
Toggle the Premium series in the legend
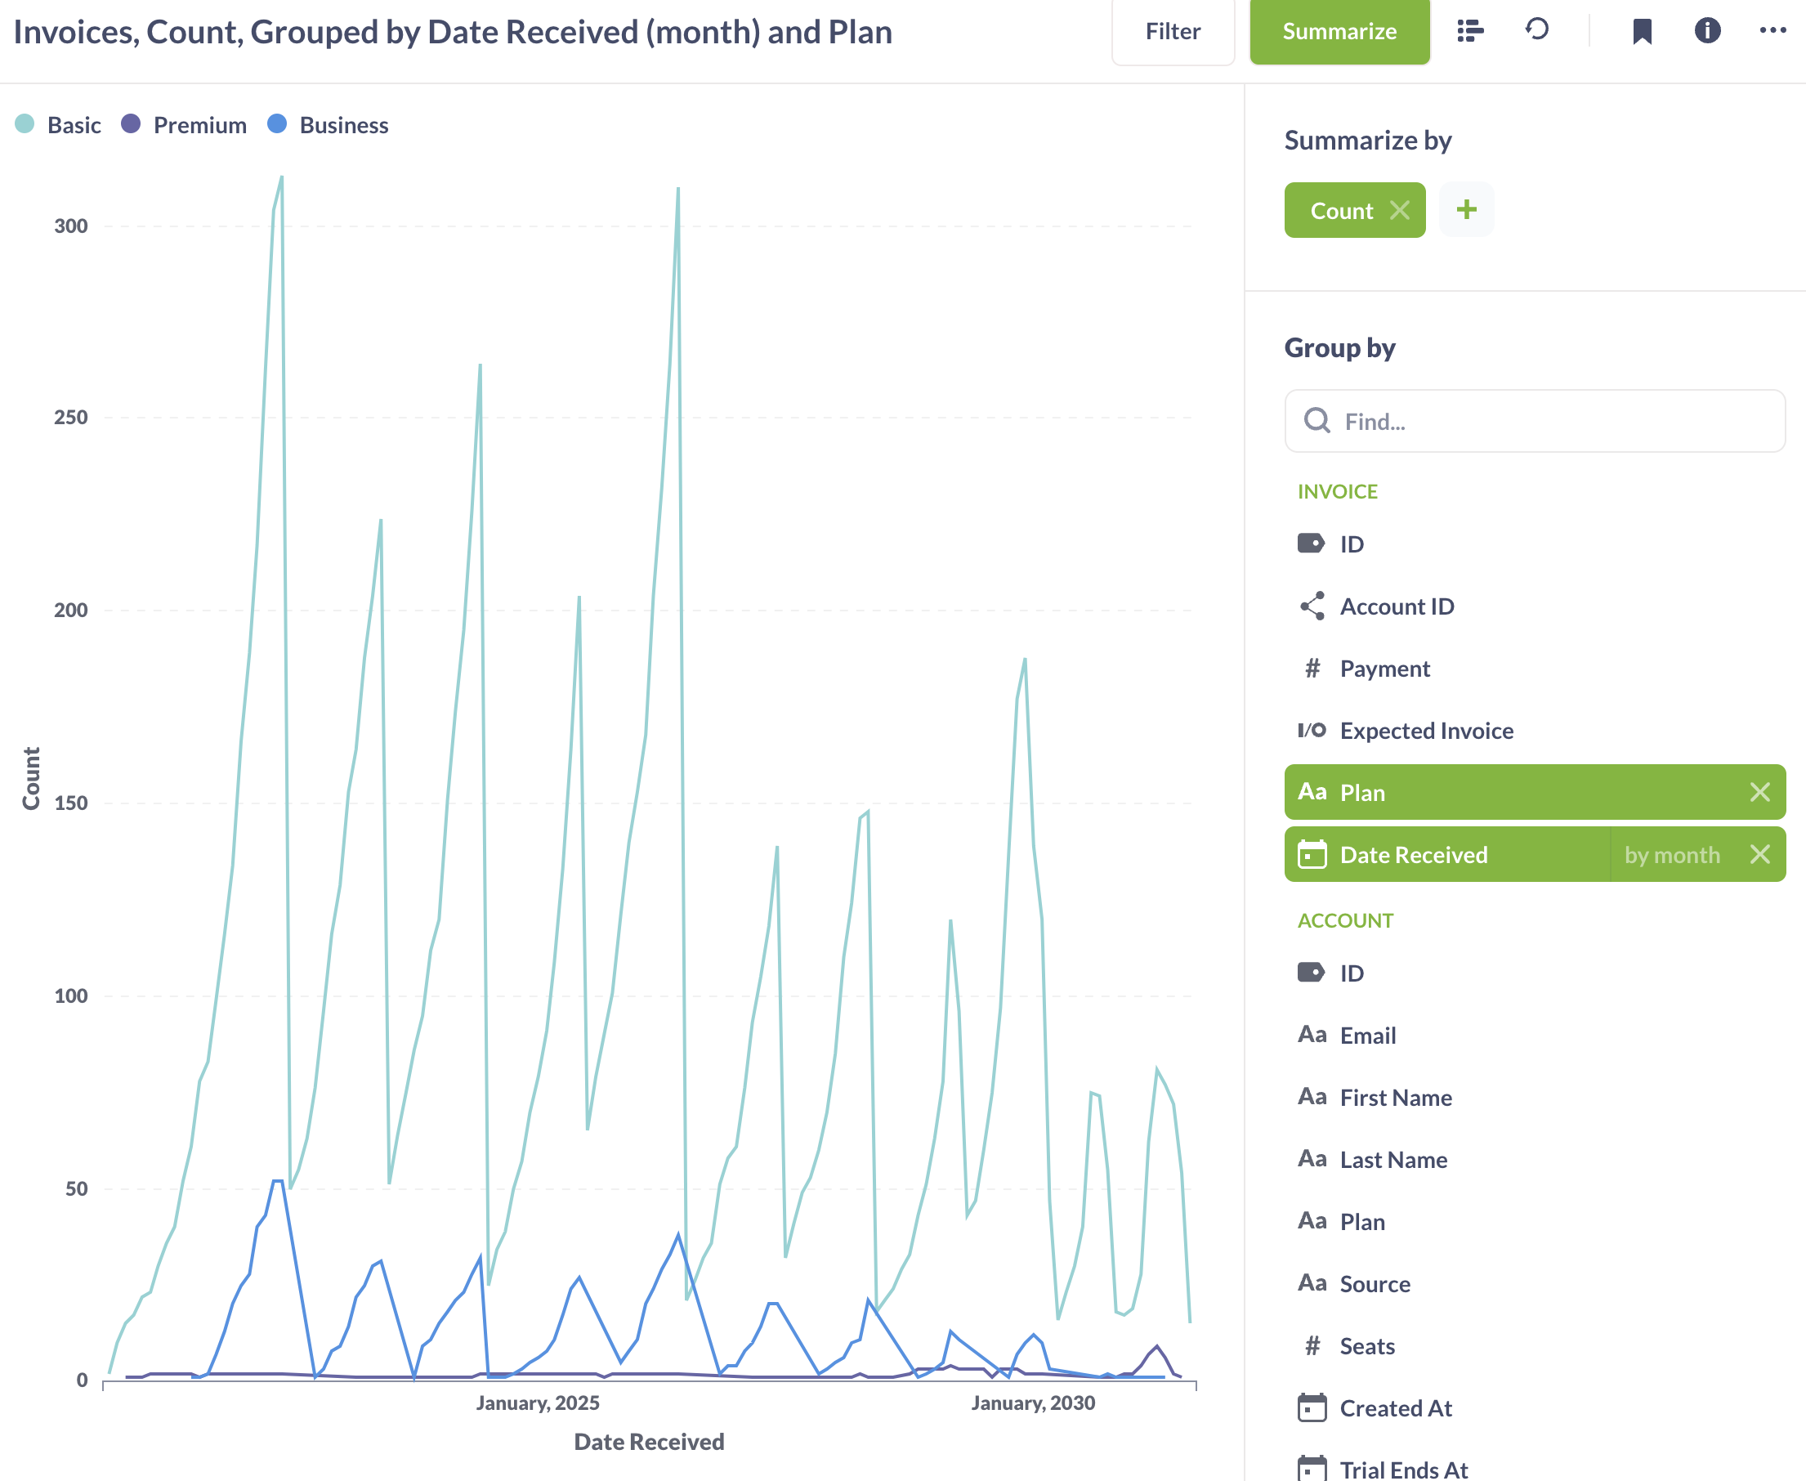point(184,124)
